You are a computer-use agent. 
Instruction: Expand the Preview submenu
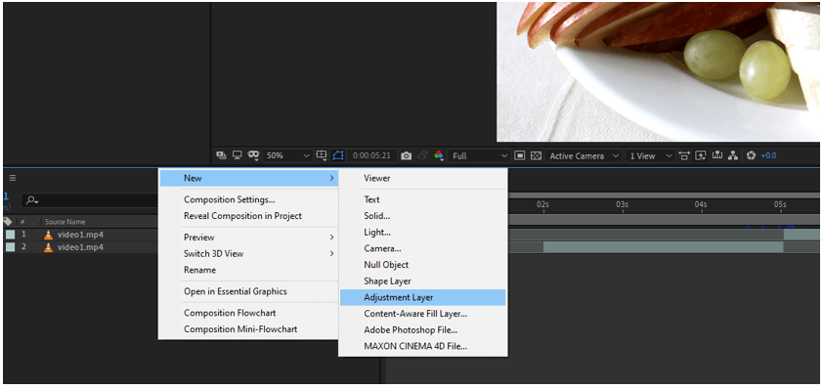point(248,238)
